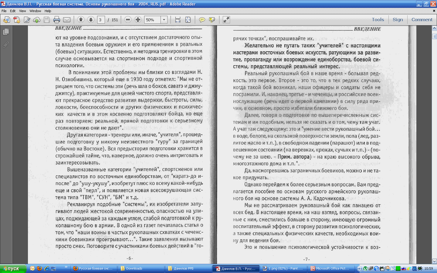Click the Zoom out minus button
437x273 pixels.
pos(128,20)
